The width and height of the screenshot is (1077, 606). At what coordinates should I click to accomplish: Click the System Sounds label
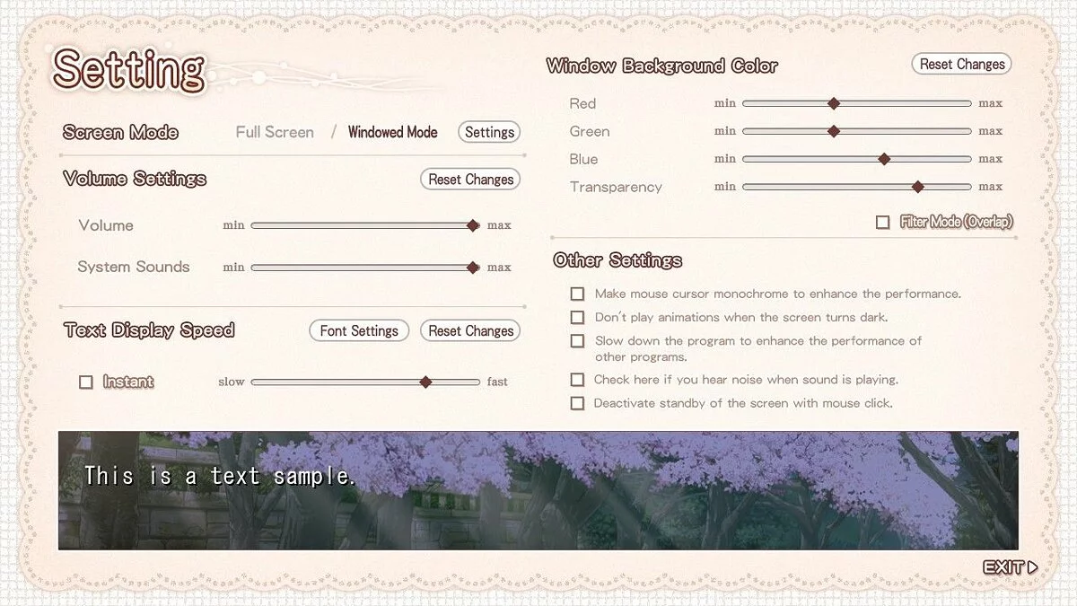pyautogui.click(x=134, y=267)
